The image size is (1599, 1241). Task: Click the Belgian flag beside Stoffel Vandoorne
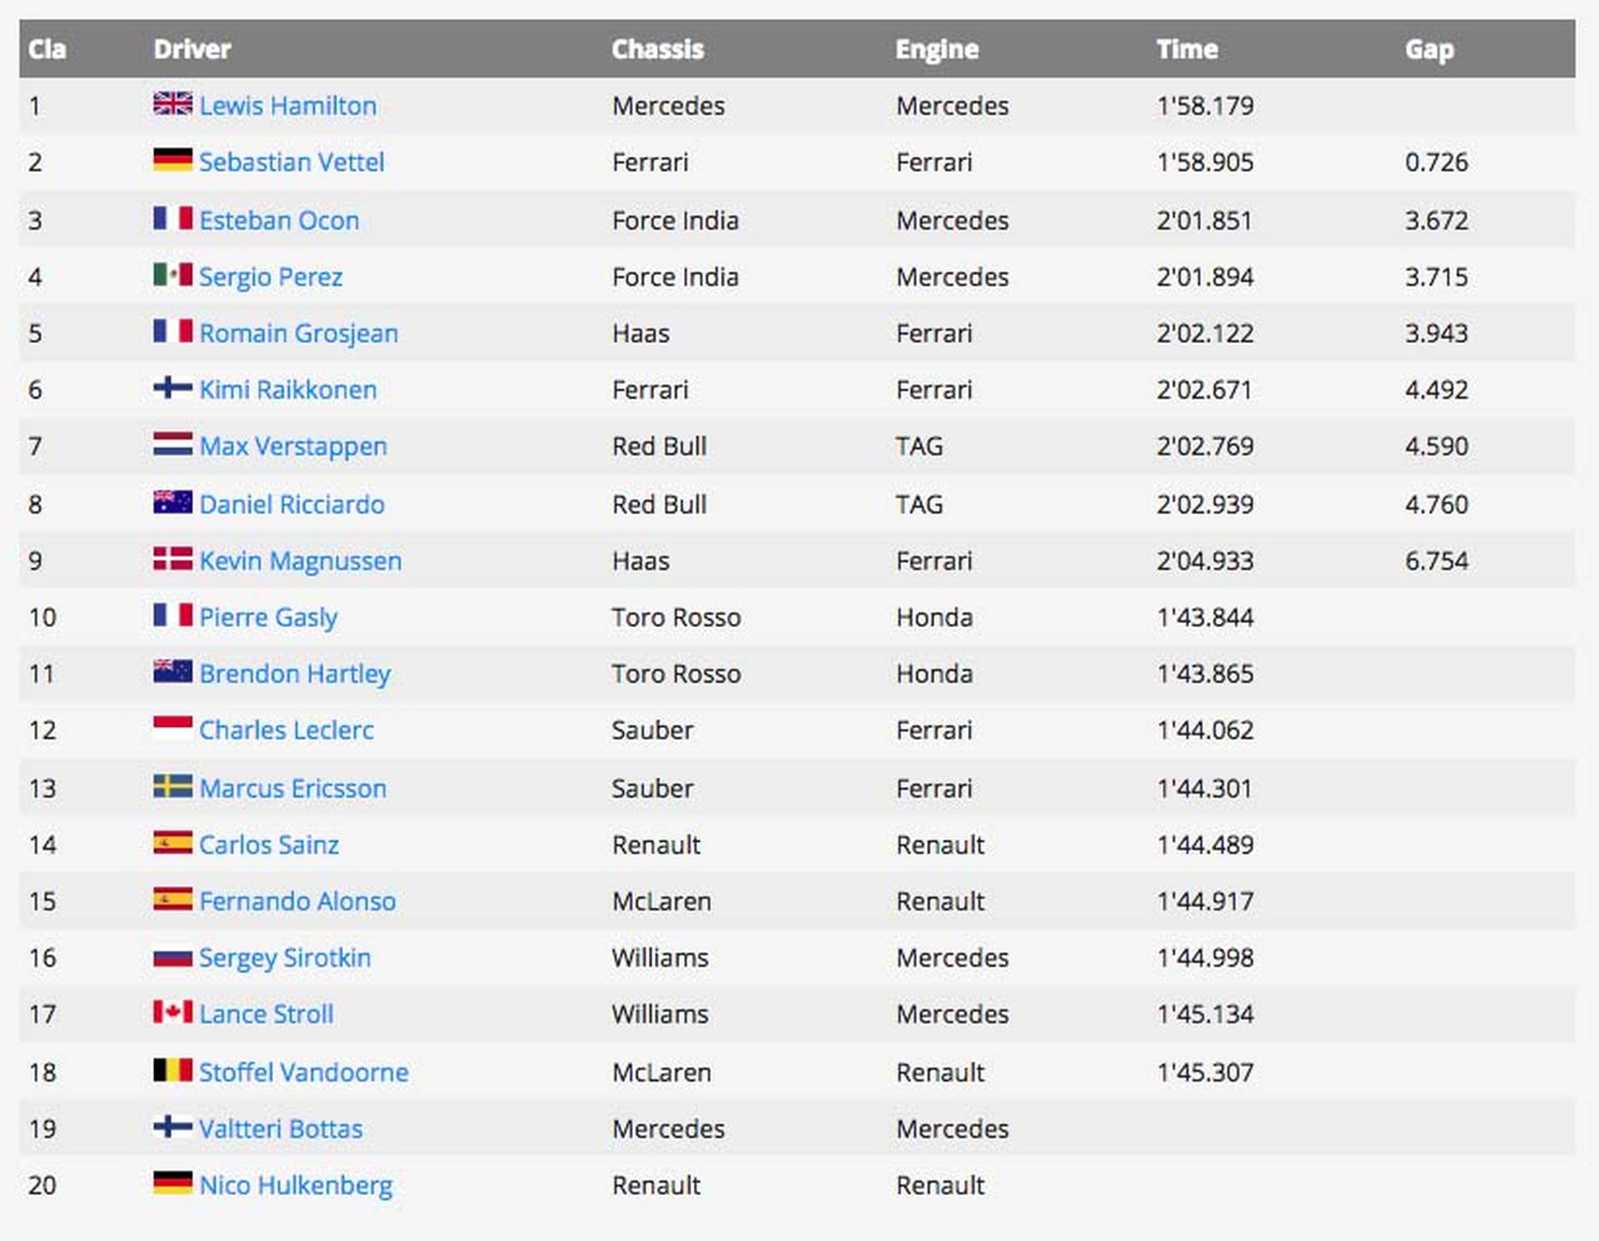(x=172, y=1070)
